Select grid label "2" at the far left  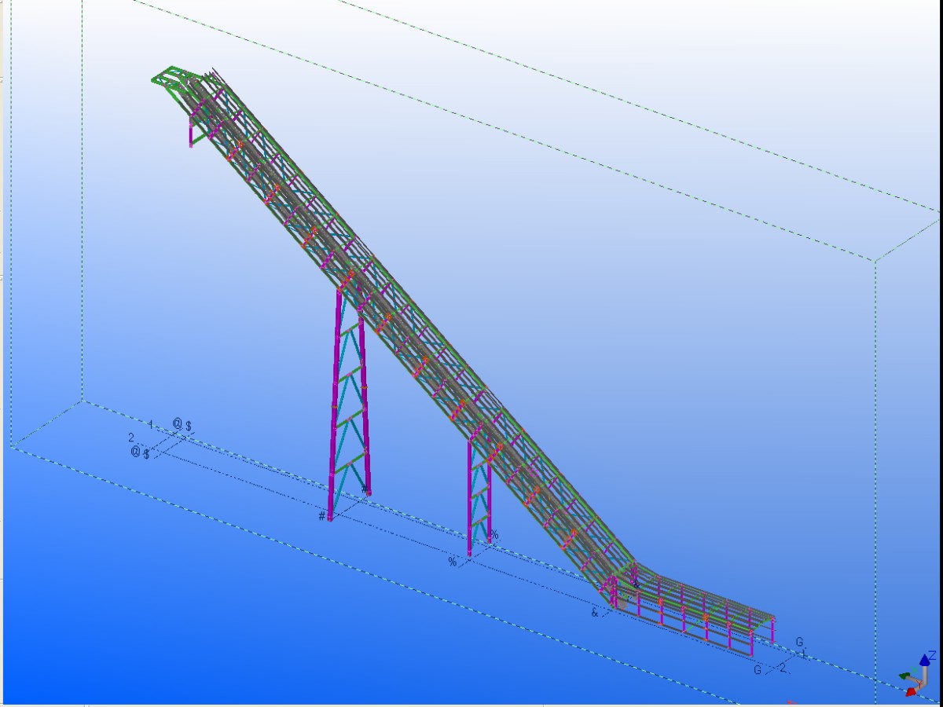(130, 438)
